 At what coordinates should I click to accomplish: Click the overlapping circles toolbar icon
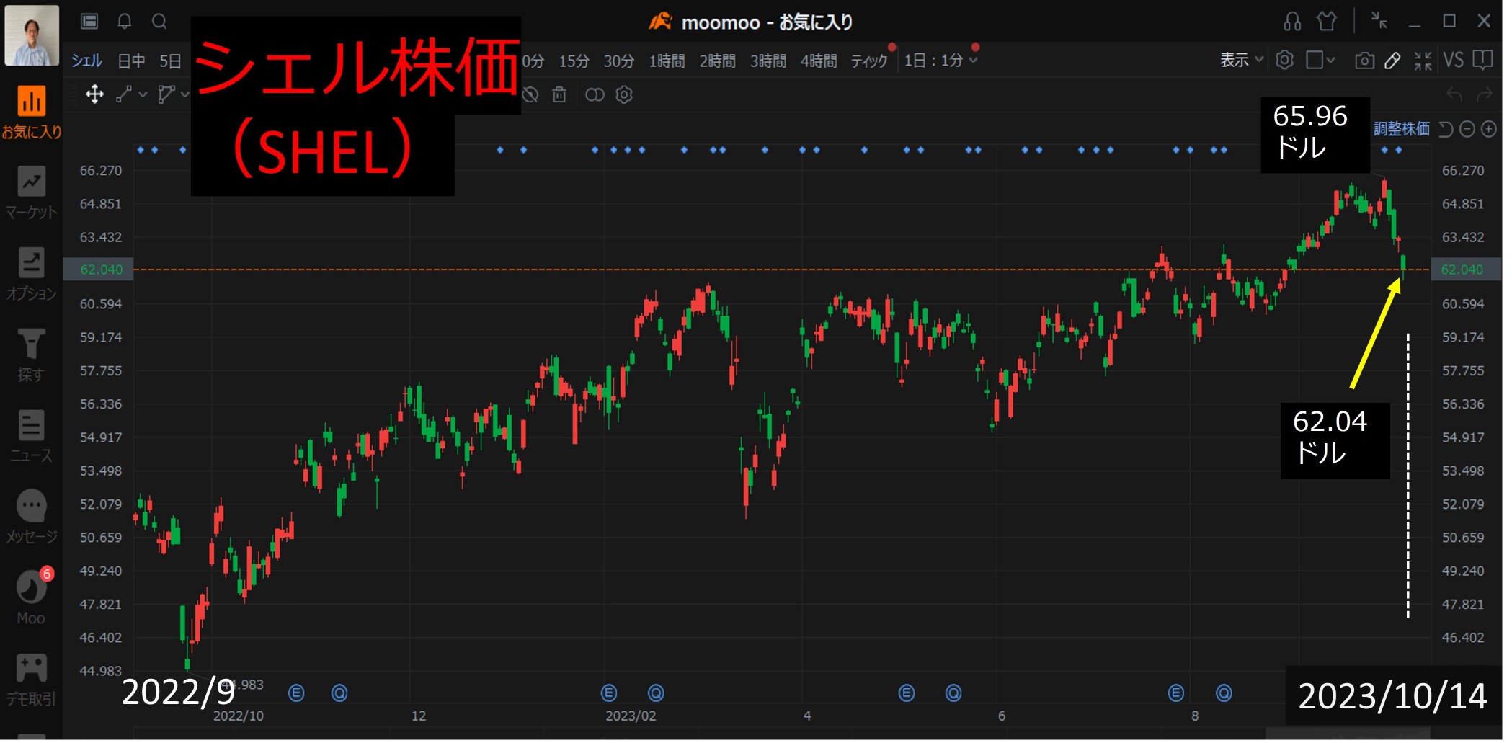(x=595, y=95)
